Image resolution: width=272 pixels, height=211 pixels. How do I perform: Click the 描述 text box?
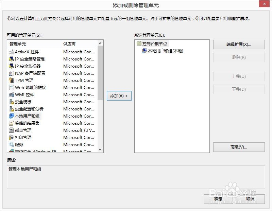136,177
